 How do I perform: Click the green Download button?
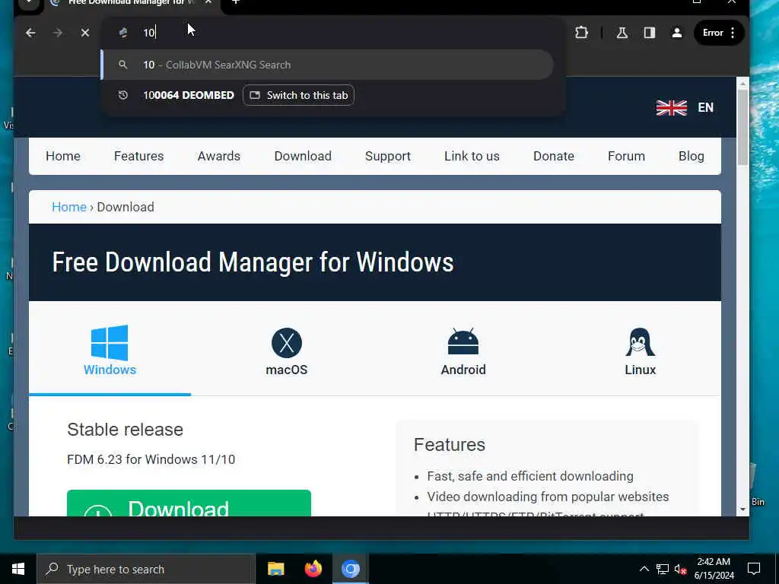click(189, 503)
